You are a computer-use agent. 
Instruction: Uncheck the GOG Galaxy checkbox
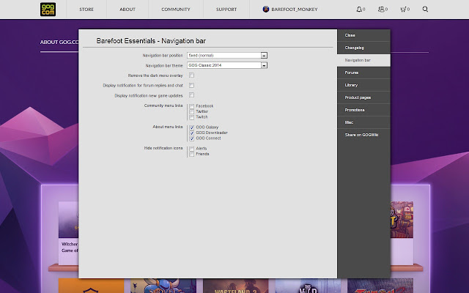click(192, 127)
